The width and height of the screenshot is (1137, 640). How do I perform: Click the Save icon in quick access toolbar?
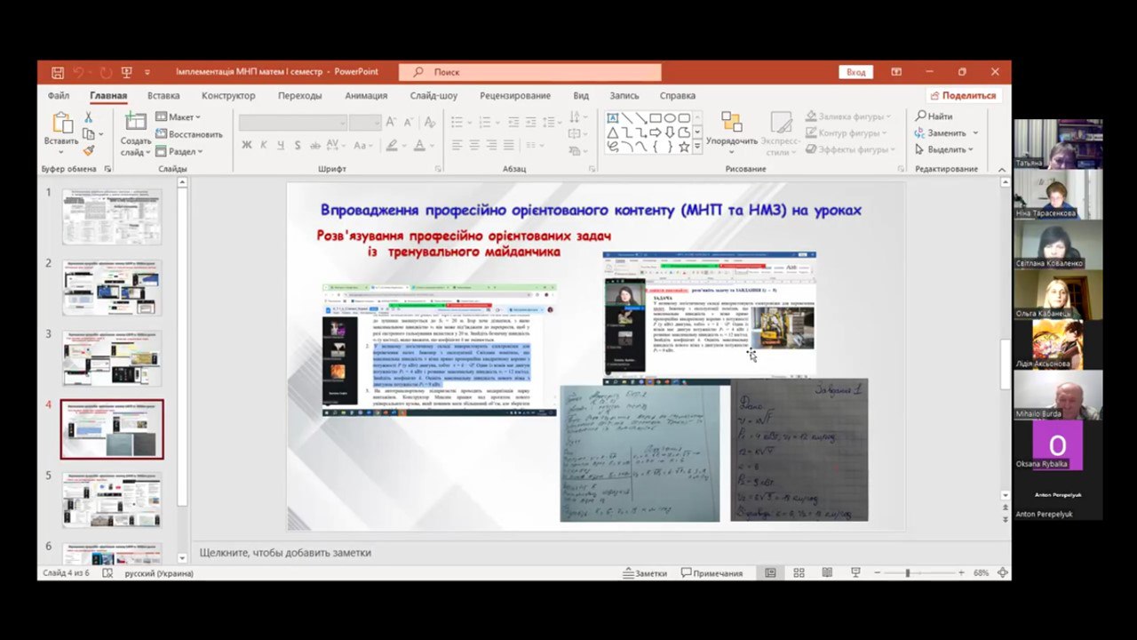(58, 72)
